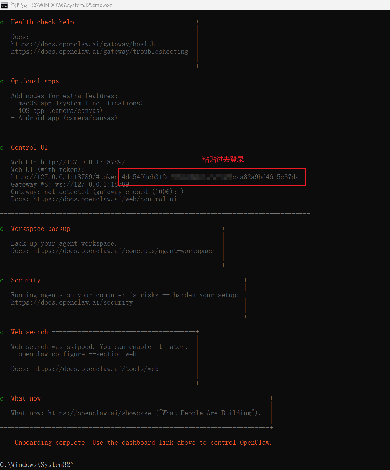Click the C:\Windows\System32> command prompt
The image size is (390, 470).
(37, 465)
